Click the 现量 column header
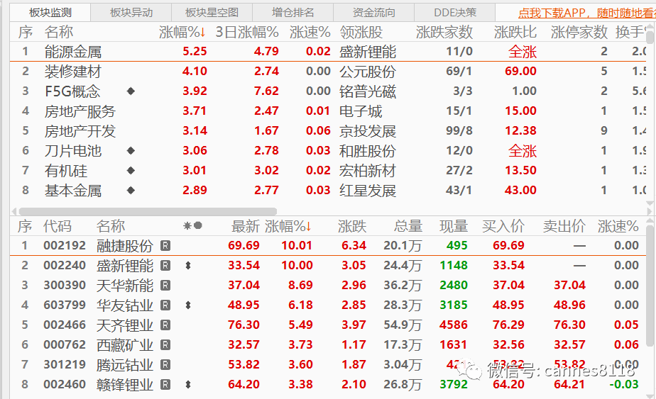Image resolution: width=656 pixels, height=399 pixels. point(454,226)
